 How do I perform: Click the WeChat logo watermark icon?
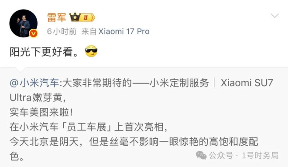201,155
